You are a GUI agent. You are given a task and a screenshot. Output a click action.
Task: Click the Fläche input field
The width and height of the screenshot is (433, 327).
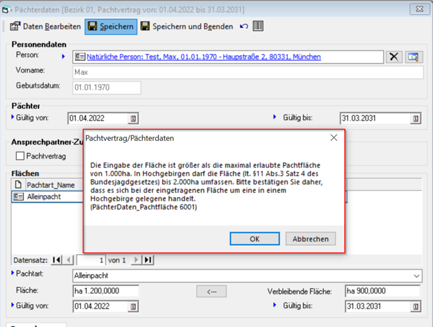(106, 291)
